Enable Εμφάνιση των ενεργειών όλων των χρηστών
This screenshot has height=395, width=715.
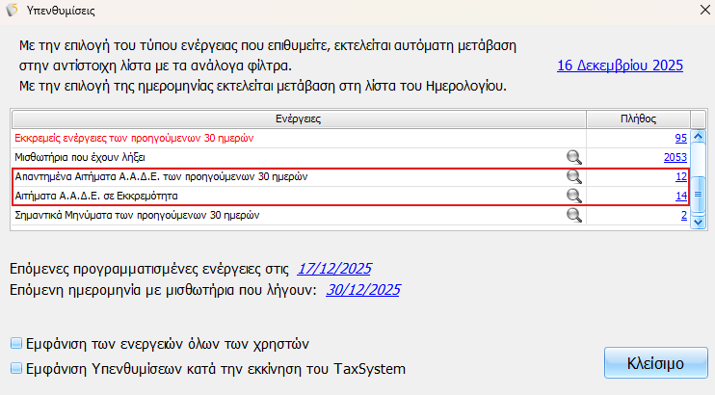click(14, 343)
